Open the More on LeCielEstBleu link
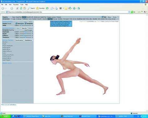The height and width of the screenshot is (118, 148). (x=9, y=105)
